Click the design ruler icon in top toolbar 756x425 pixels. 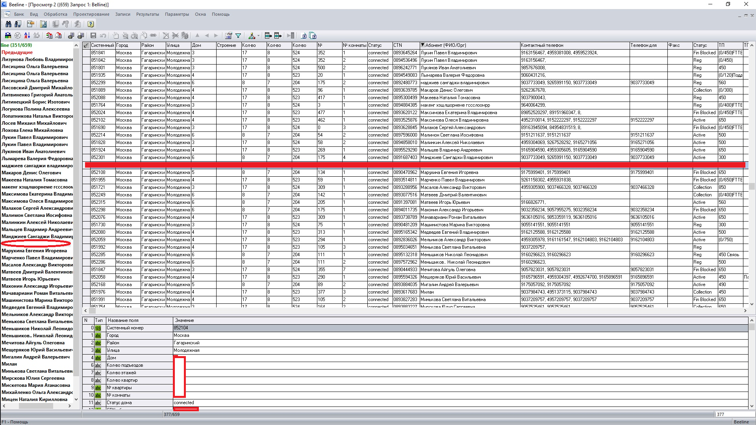(x=43, y=24)
